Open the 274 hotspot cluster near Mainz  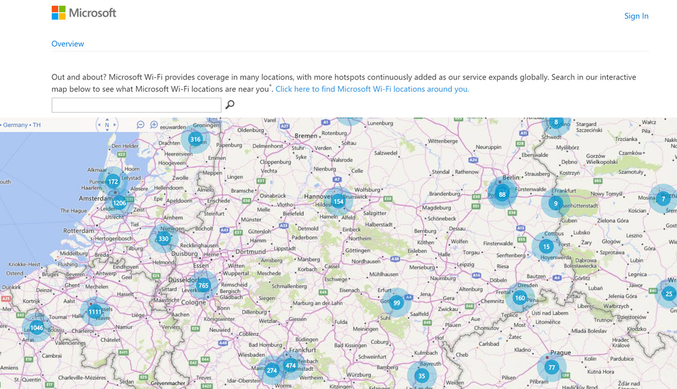point(272,370)
